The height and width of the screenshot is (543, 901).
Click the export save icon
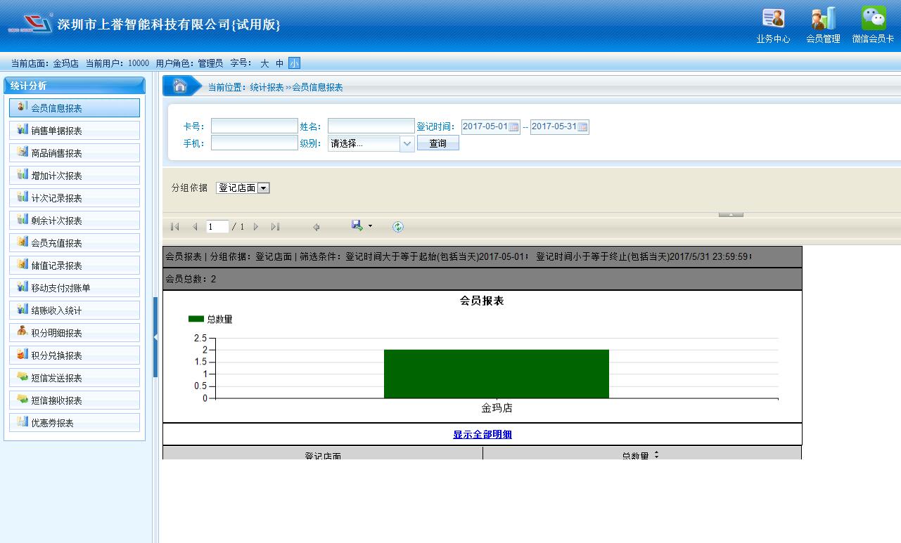(357, 226)
